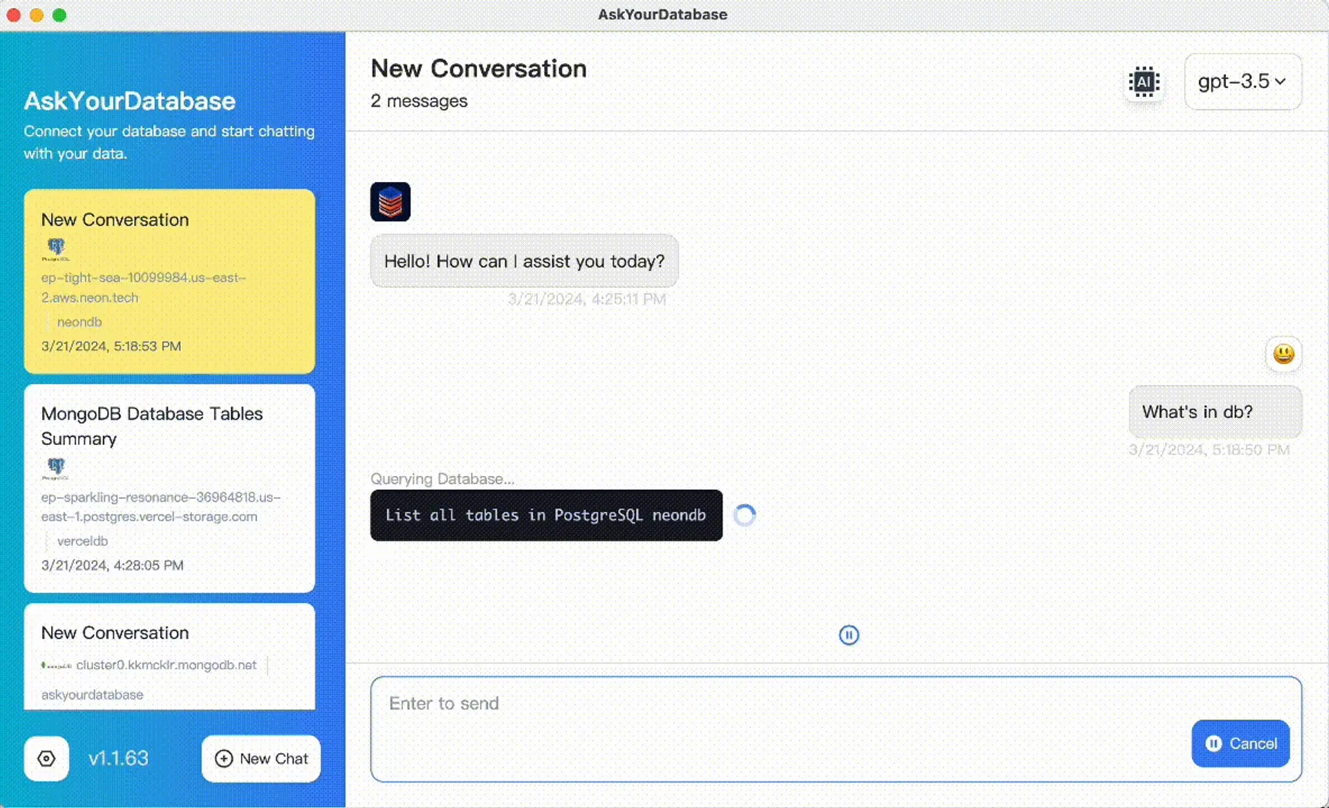
Task: Click the New Chat button
Action: coord(261,757)
